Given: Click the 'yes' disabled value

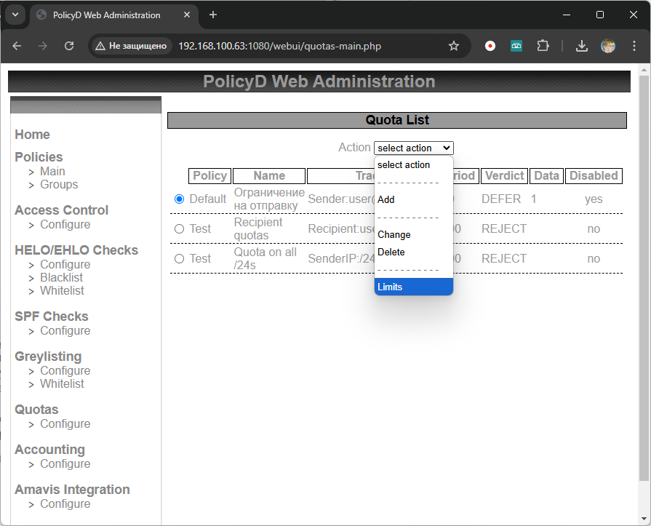Looking at the screenshot, I should click(x=594, y=199).
